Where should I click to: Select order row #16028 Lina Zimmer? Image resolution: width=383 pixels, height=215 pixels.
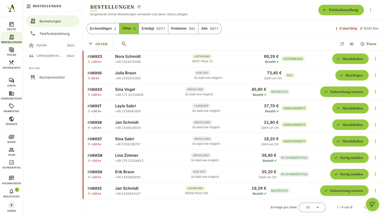click(233, 158)
